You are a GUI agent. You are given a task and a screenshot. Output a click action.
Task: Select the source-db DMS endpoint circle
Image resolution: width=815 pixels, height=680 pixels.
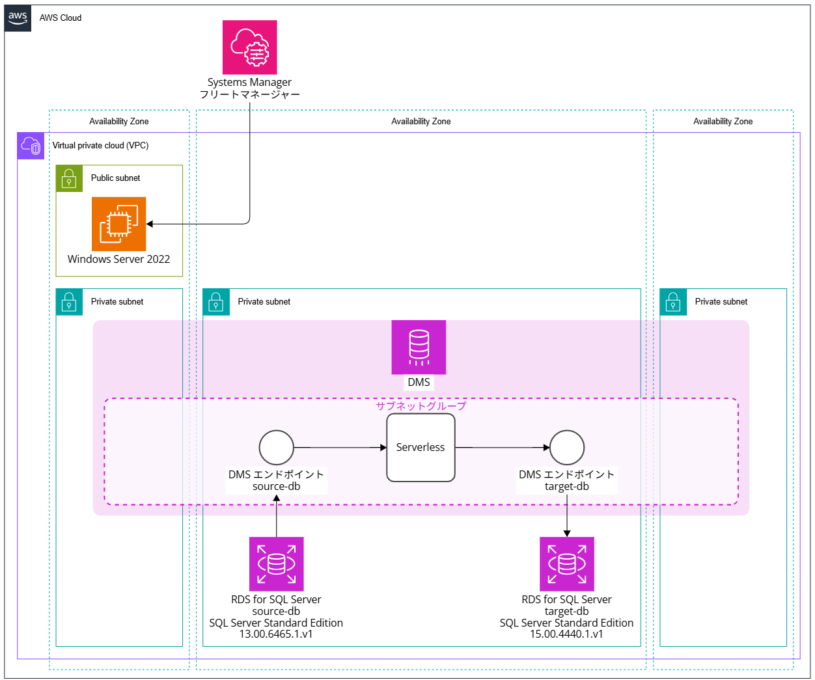click(277, 448)
